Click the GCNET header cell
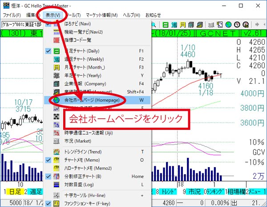The image size is (267, 207). pyautogui.click(x=217, y=33)
